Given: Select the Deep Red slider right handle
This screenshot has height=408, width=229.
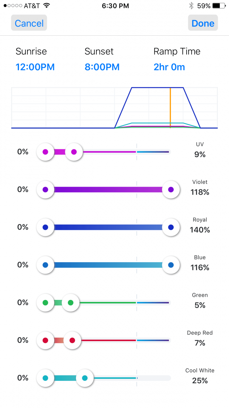Looking at the screenshot, I should [72, 340].
